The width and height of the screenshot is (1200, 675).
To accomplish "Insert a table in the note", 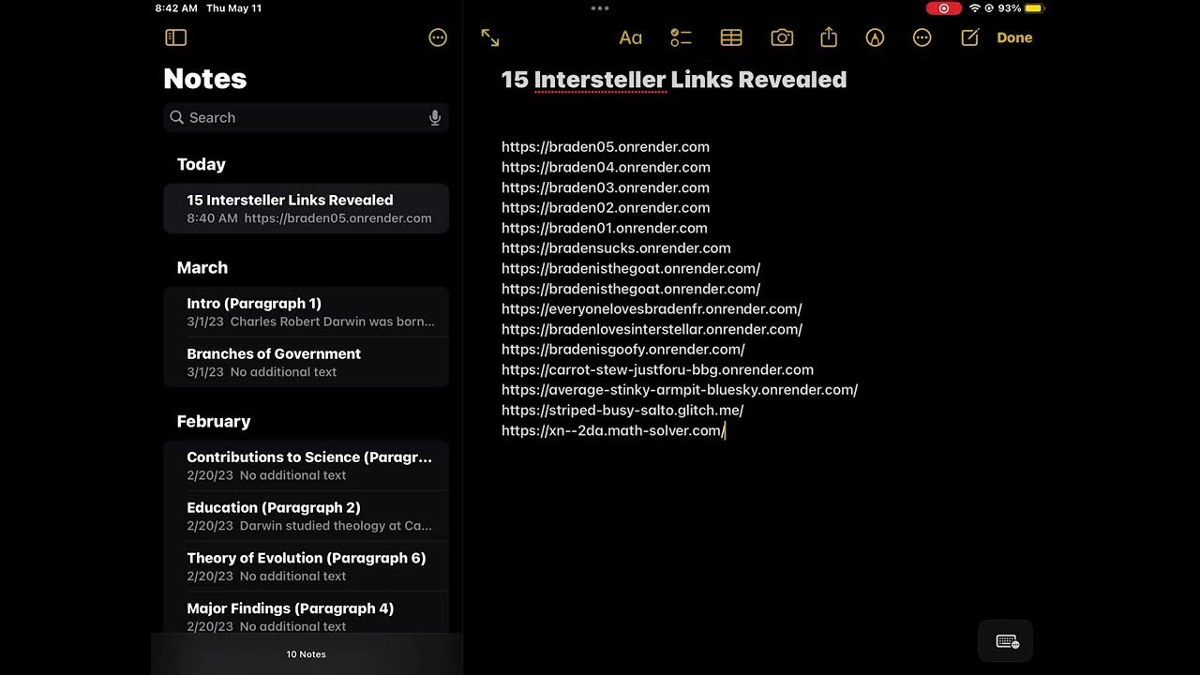I will [731, 37].
